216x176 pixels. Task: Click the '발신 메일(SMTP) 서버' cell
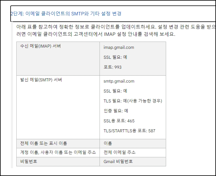[x=58, y=107]
